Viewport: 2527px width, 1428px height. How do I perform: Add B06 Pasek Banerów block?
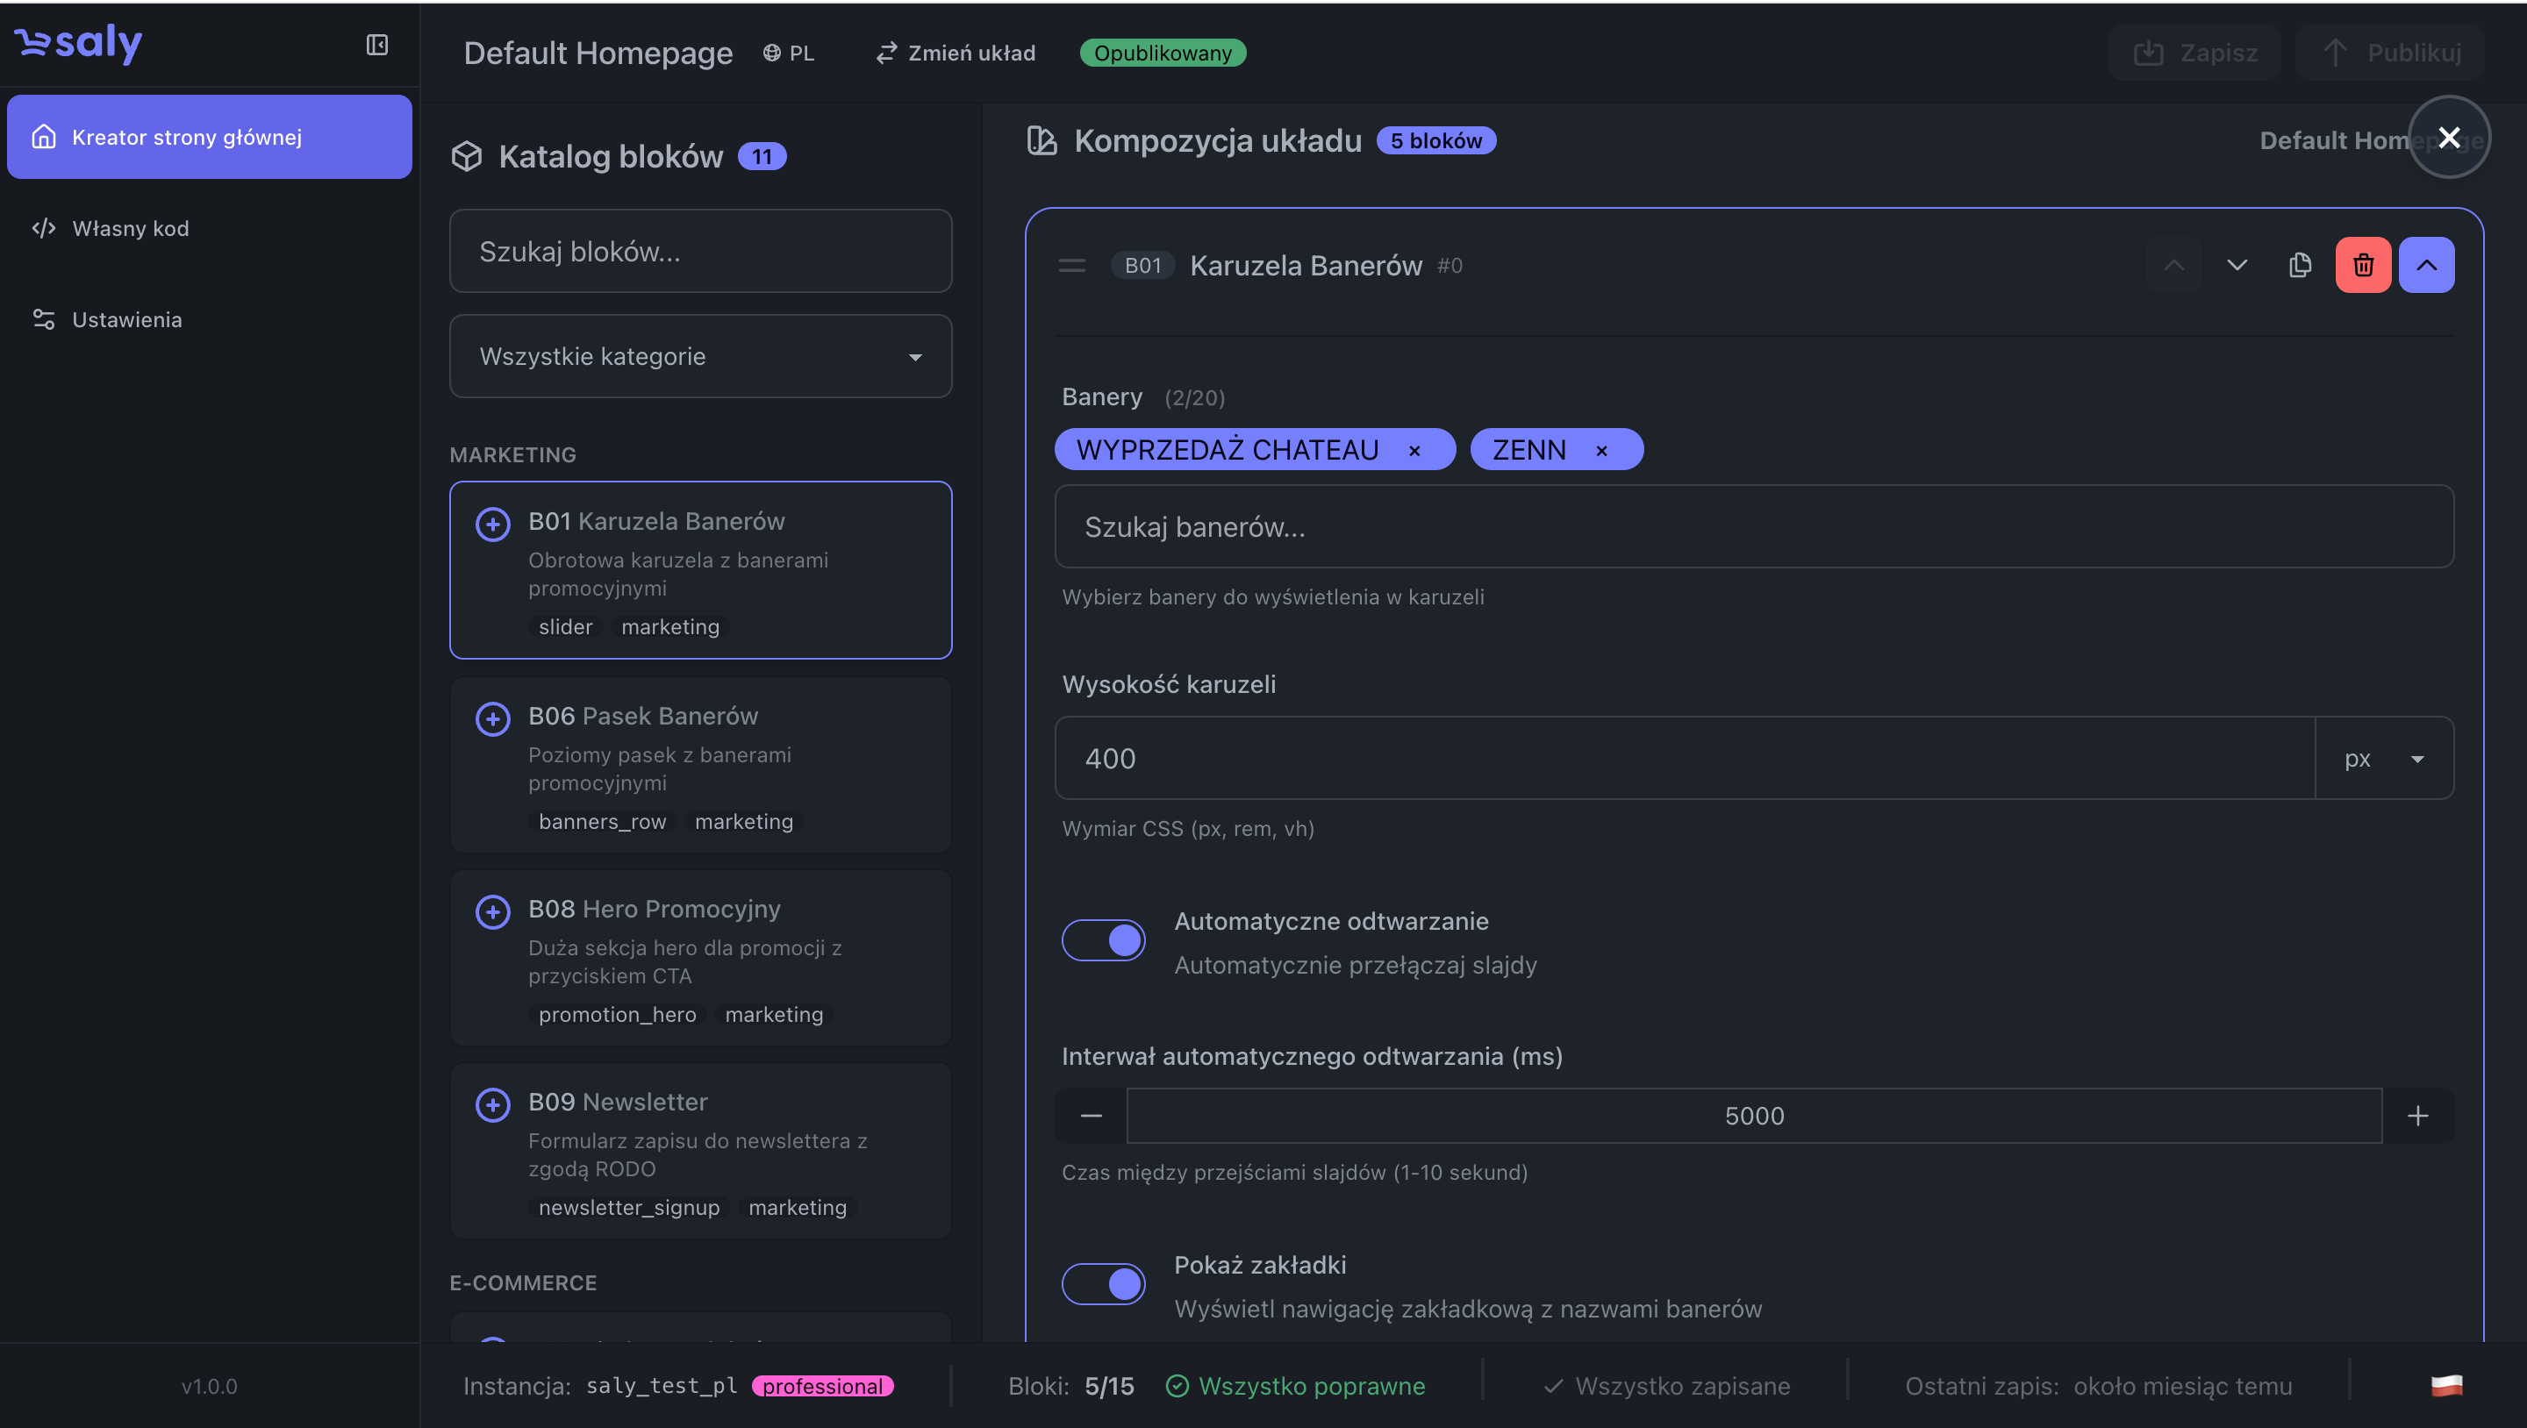click(492, 719)
